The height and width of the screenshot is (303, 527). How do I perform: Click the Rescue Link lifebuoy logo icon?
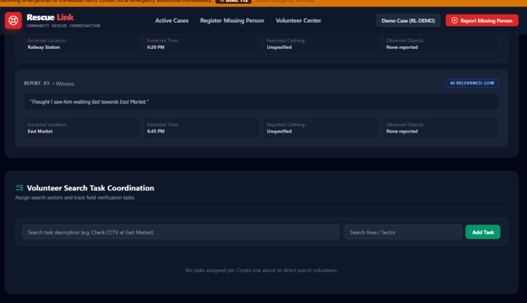point(13,20)
